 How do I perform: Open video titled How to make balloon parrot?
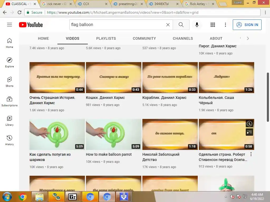point(109,154)
